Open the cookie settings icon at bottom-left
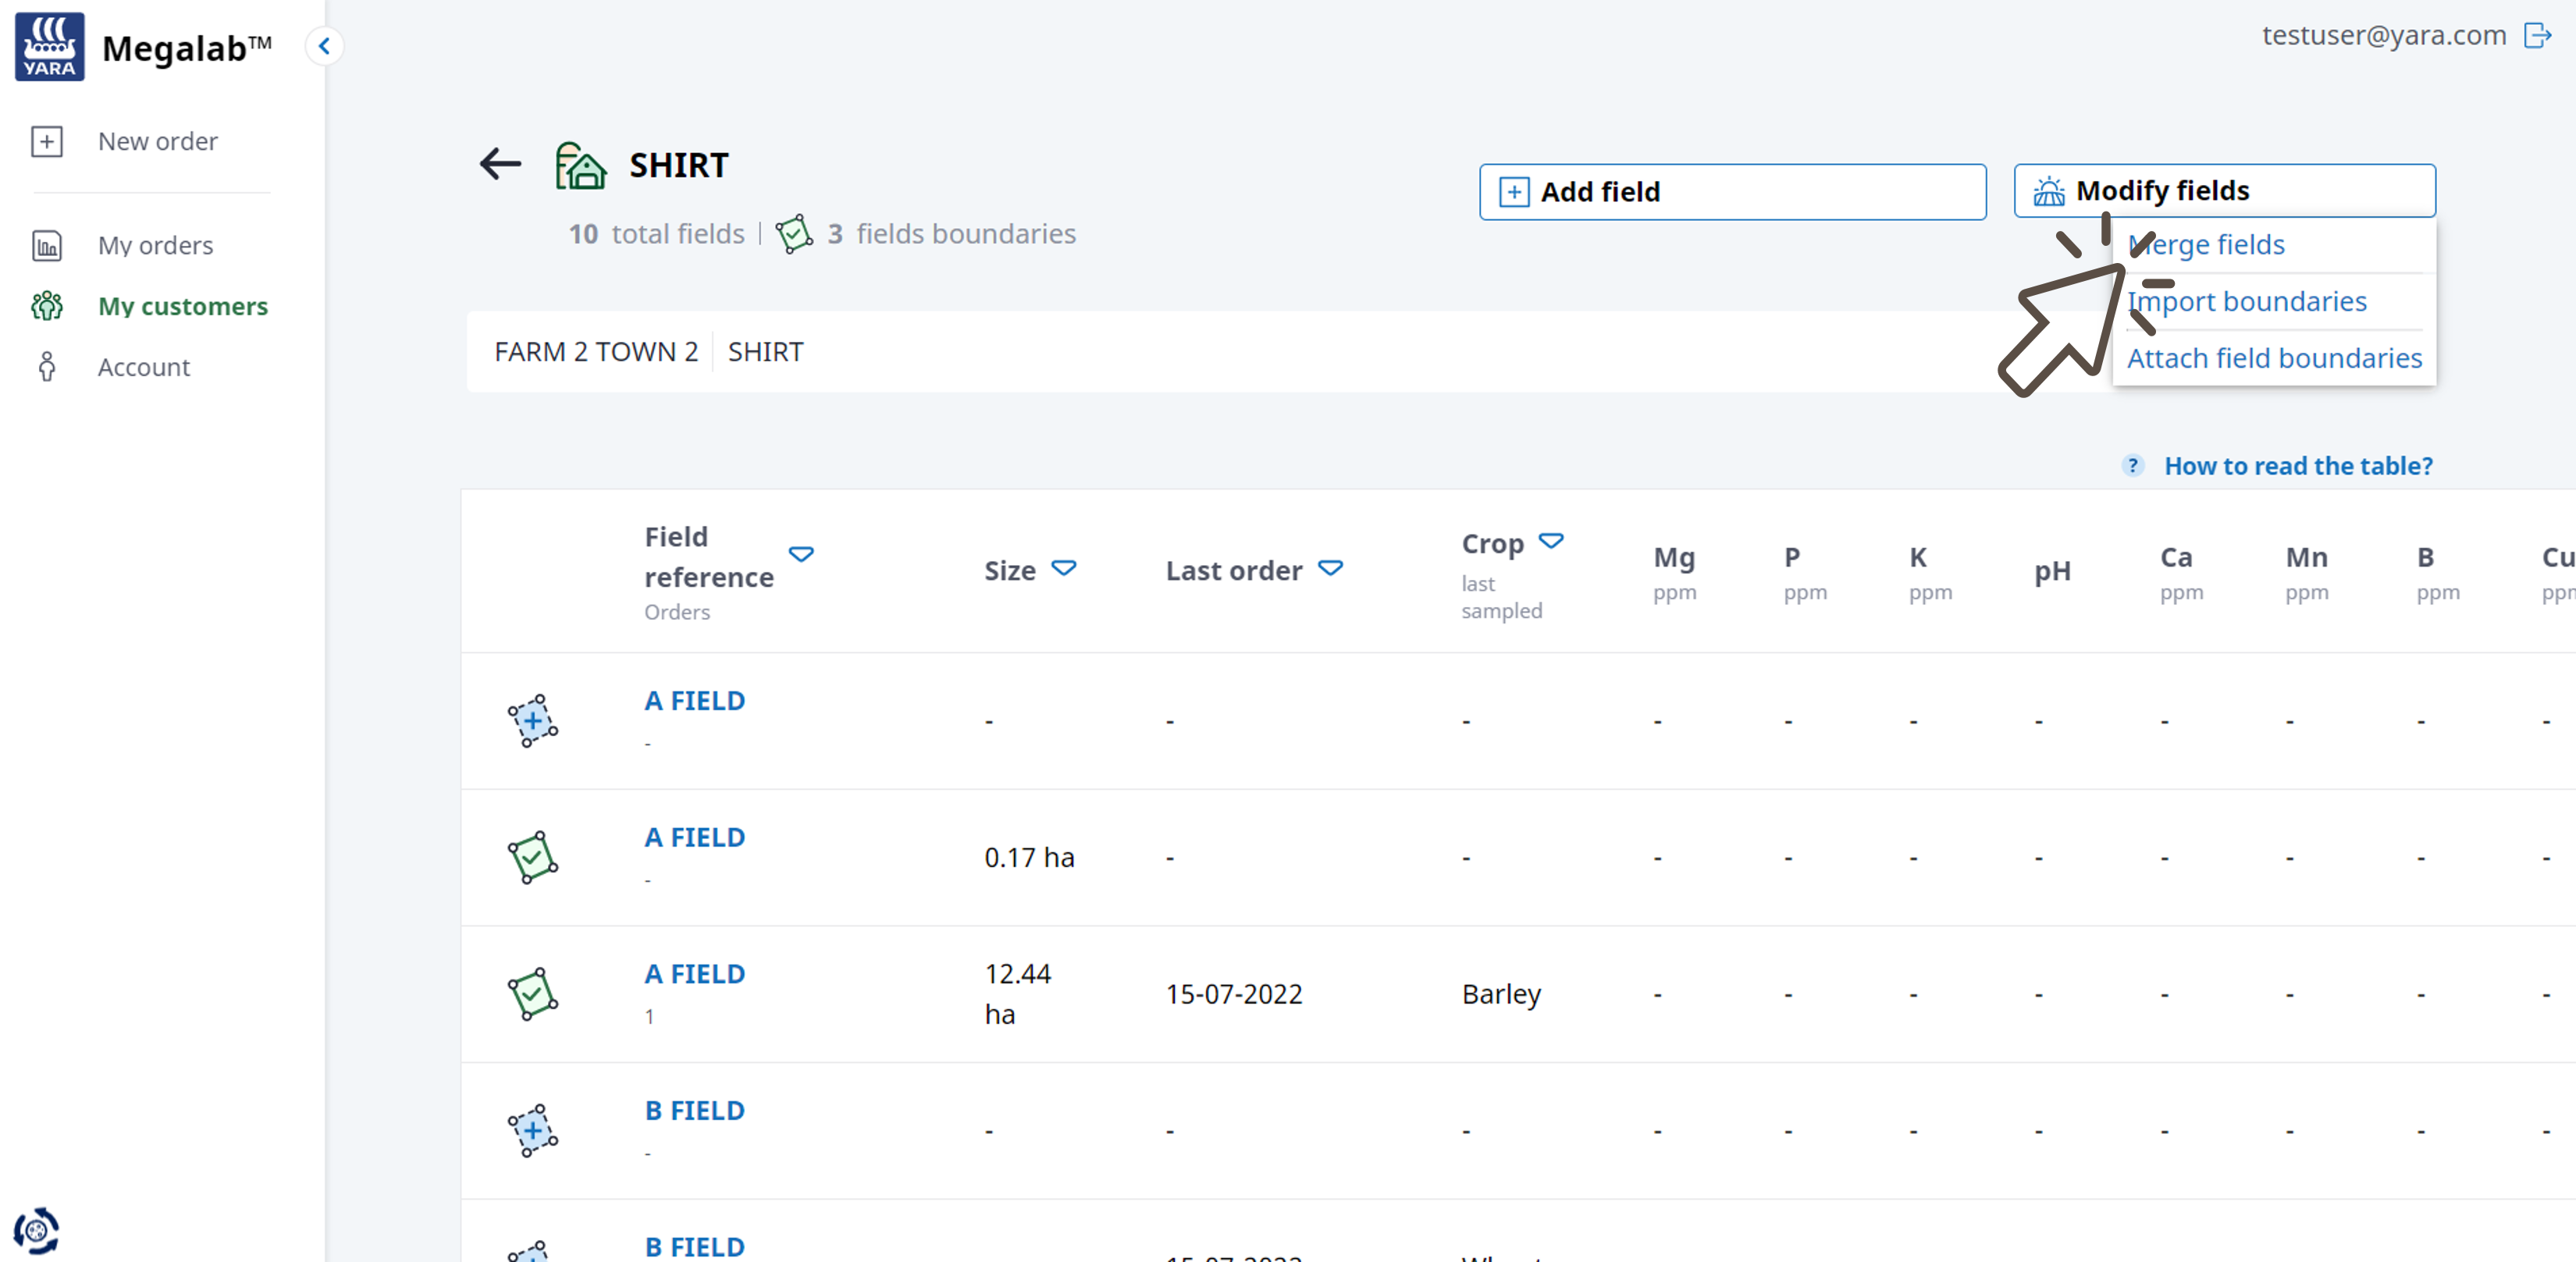 point(36,1231)
